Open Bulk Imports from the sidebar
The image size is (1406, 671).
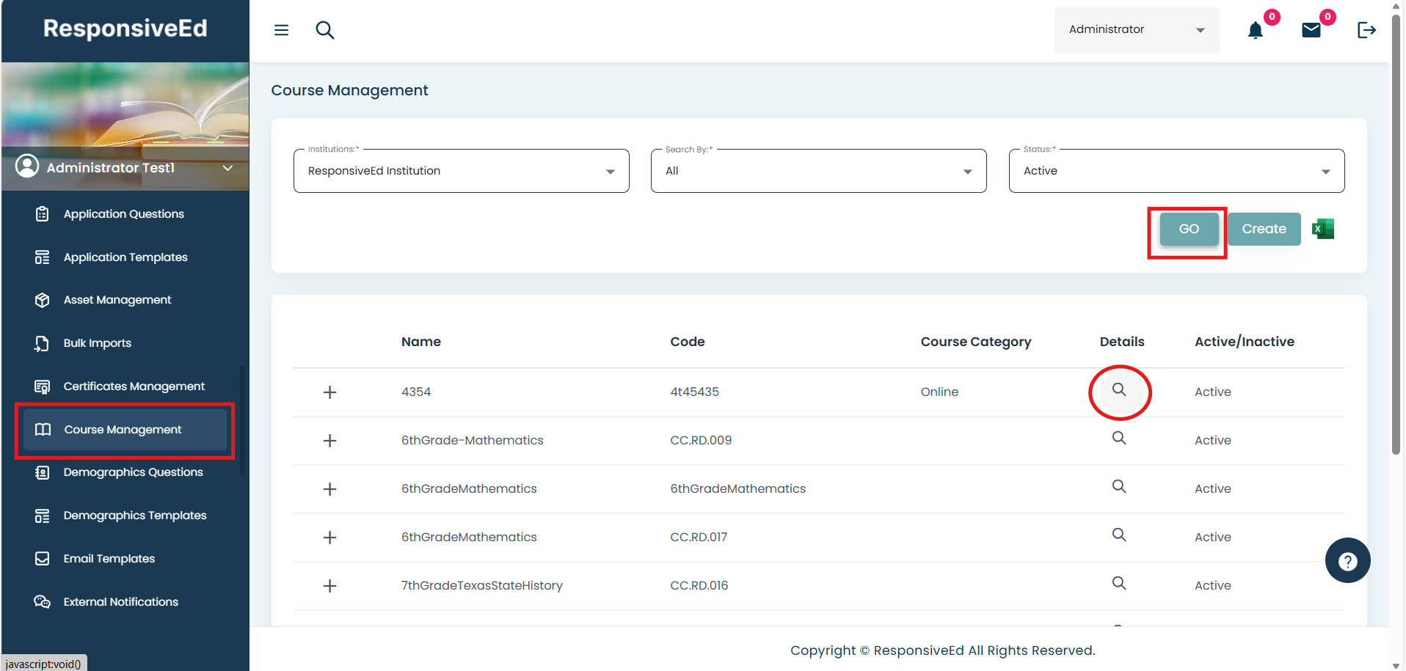pos(97,343)
